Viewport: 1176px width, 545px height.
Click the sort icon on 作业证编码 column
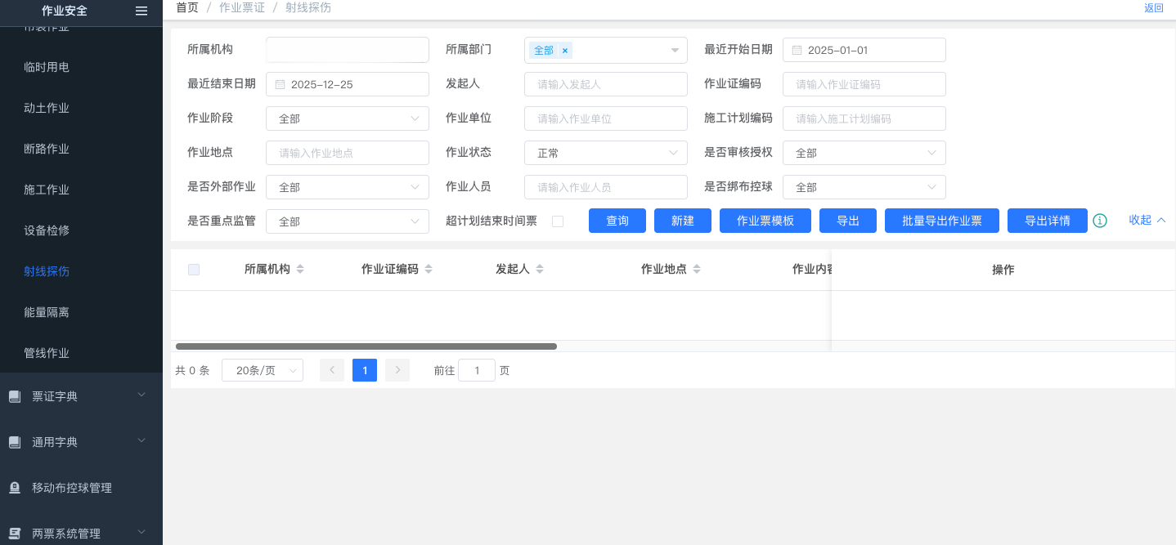(x=429, y=270)
